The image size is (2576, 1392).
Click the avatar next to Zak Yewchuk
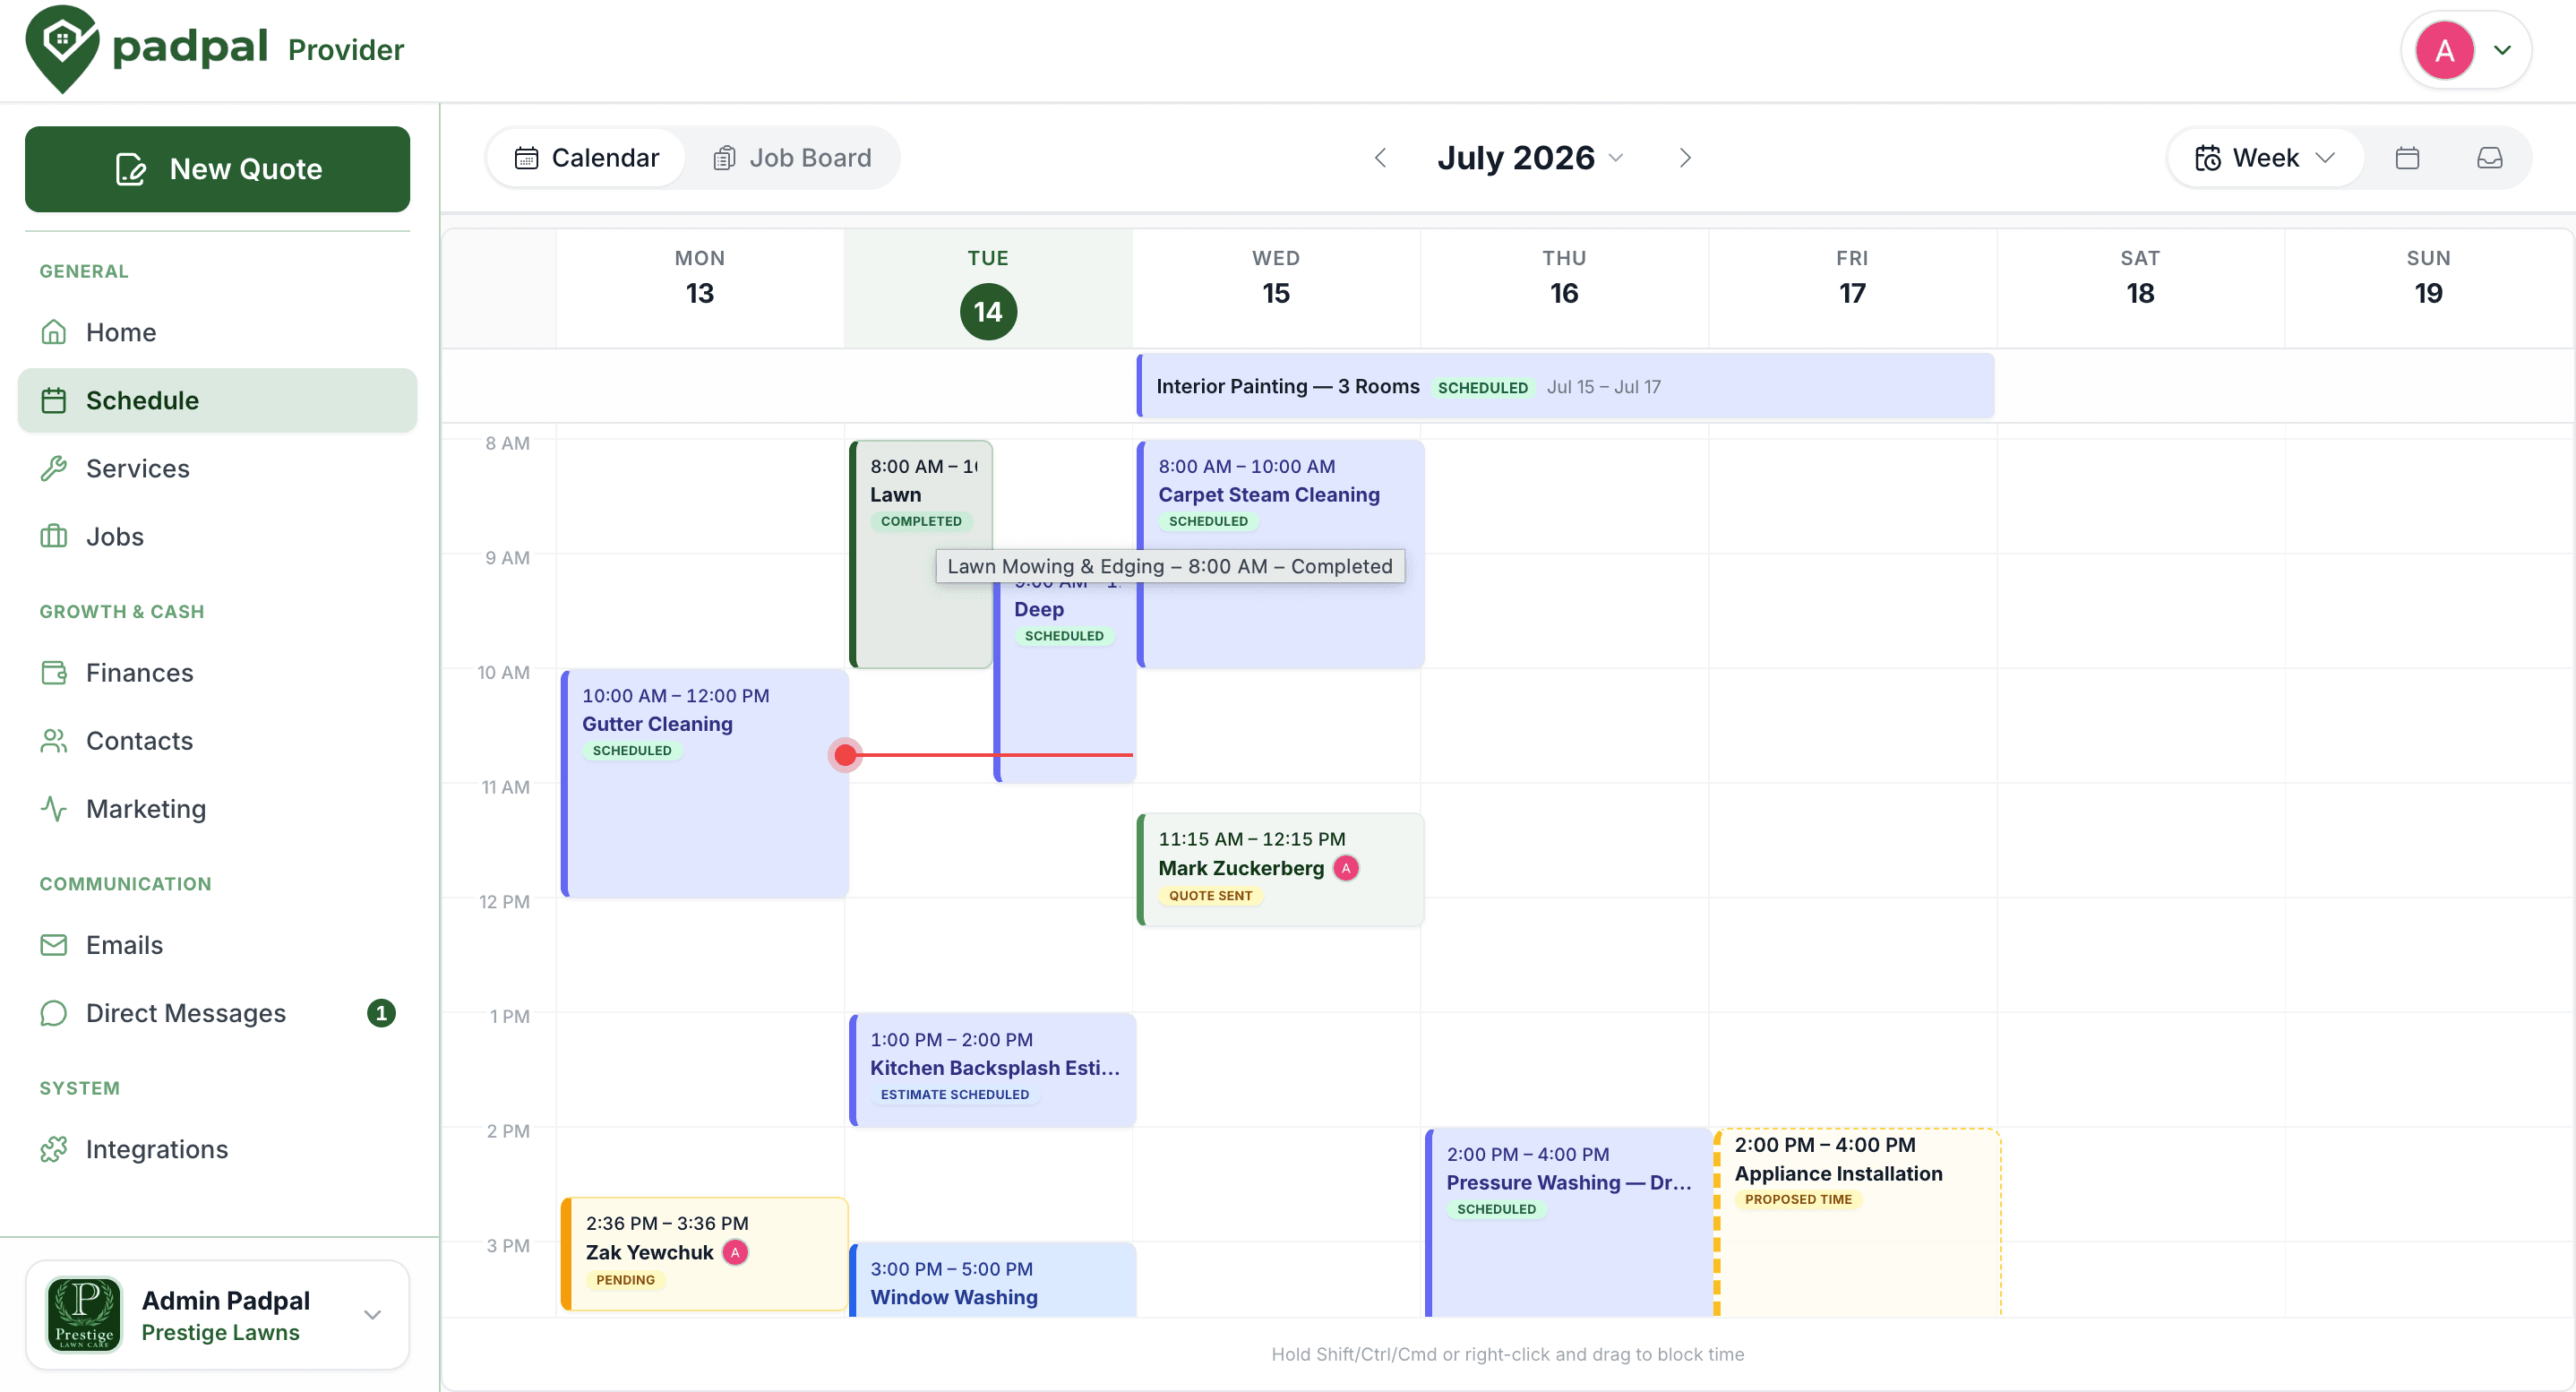pos(735,1252)
